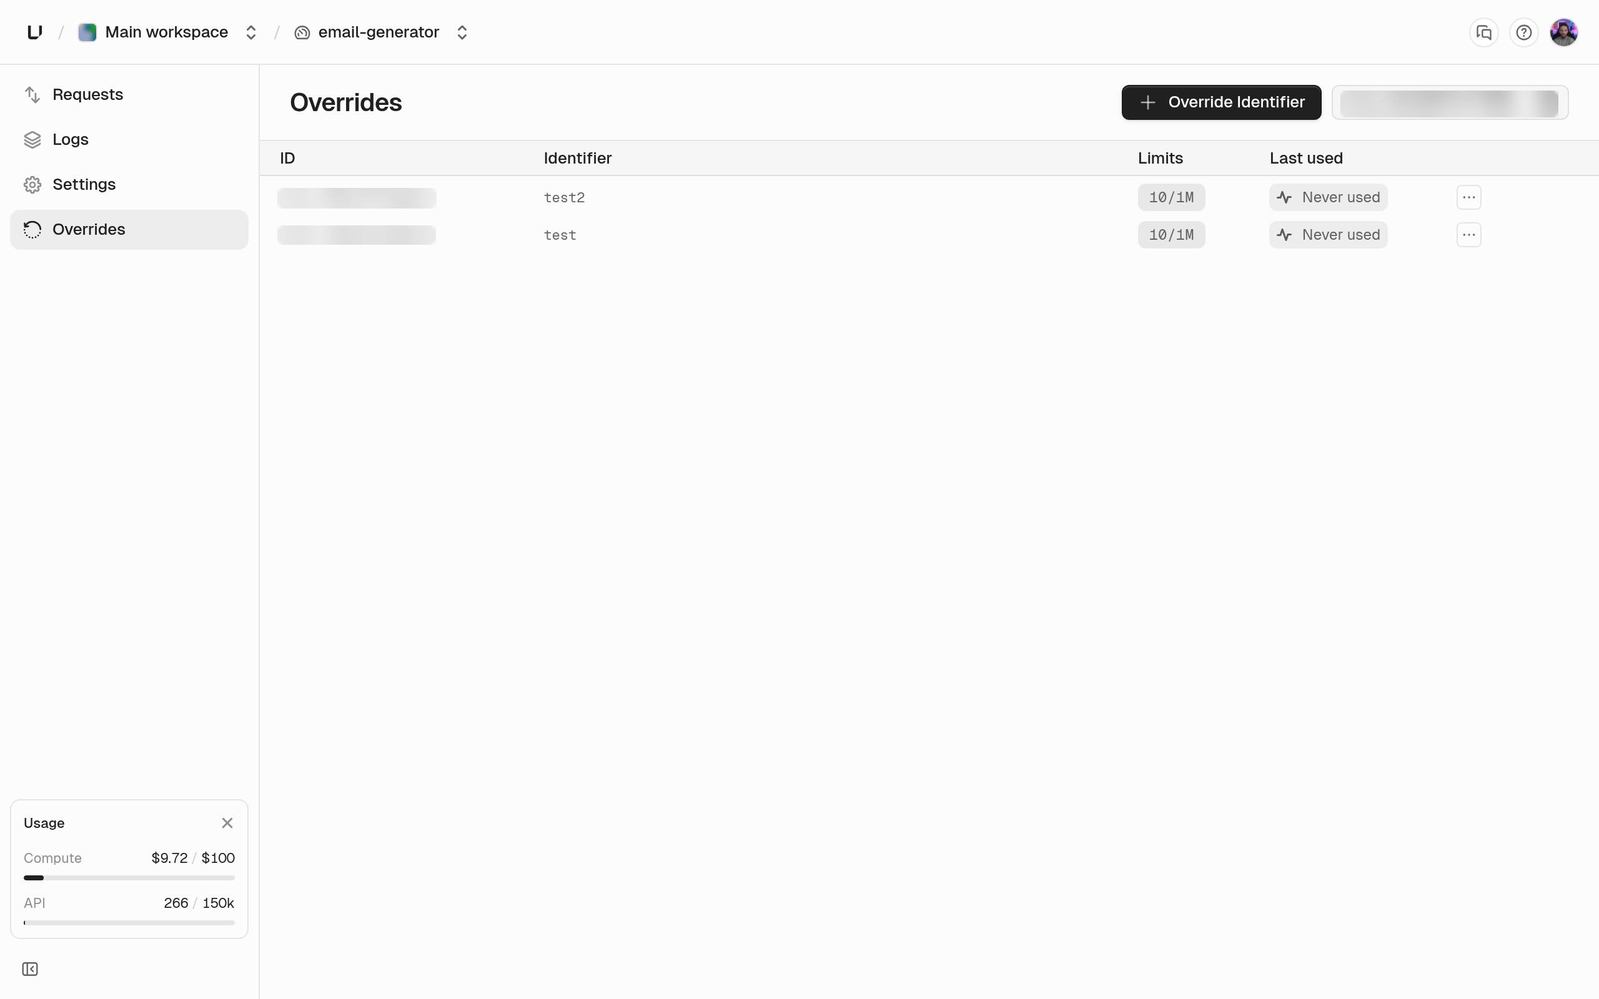Click the 266 / 150k API value

click(199, 903)
